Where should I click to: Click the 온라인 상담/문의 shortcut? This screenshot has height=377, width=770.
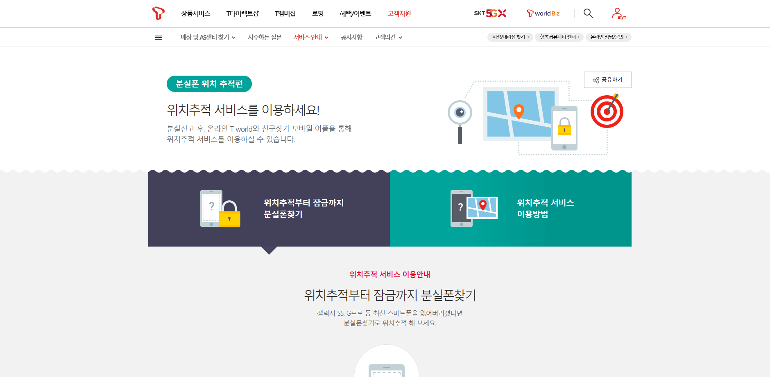pos(609,37)
